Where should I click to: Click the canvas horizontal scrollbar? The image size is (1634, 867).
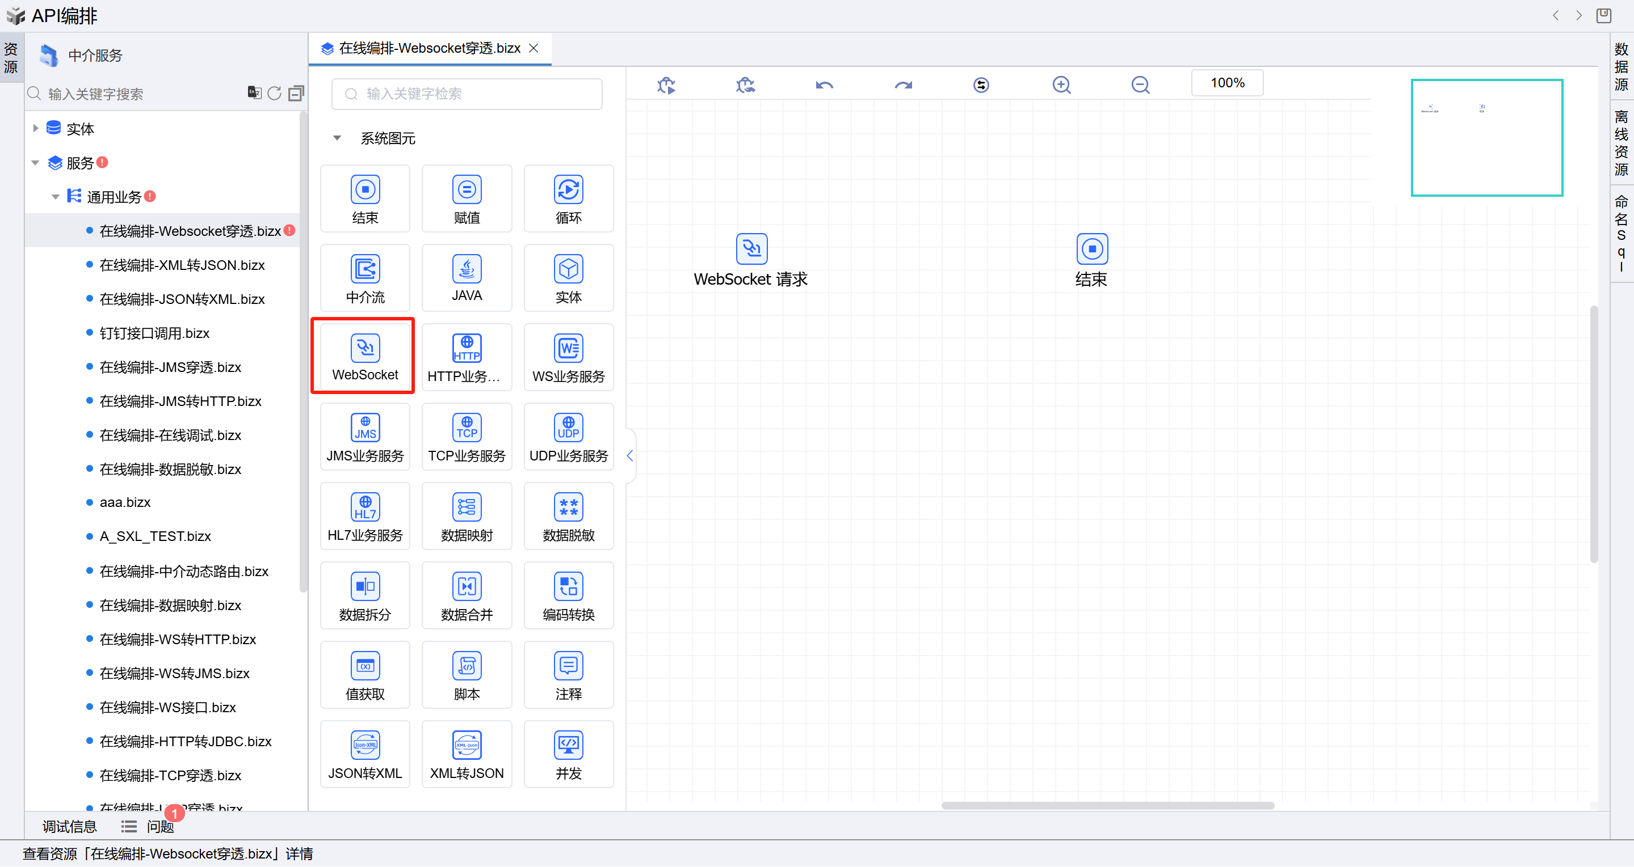coord(1107,806)
